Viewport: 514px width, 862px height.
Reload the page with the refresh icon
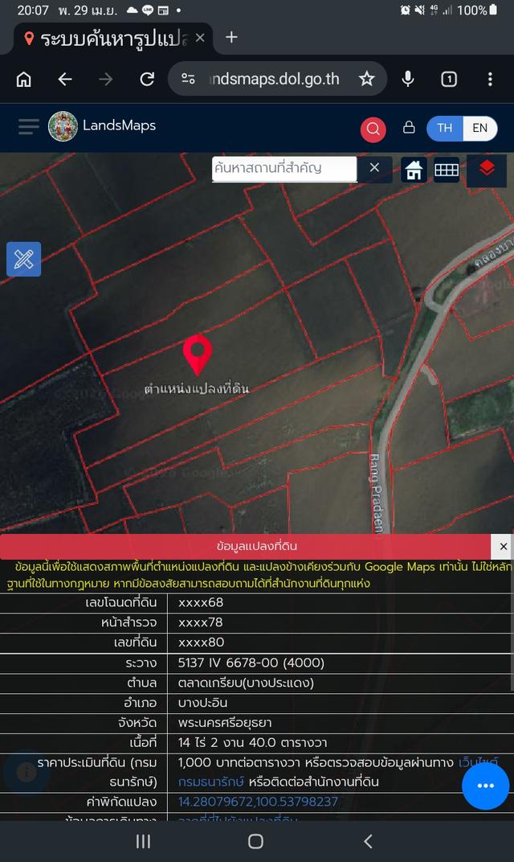147,79
